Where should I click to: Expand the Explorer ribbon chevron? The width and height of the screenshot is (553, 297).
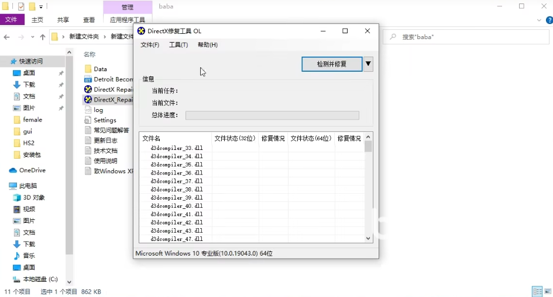[x=540, y=20]
